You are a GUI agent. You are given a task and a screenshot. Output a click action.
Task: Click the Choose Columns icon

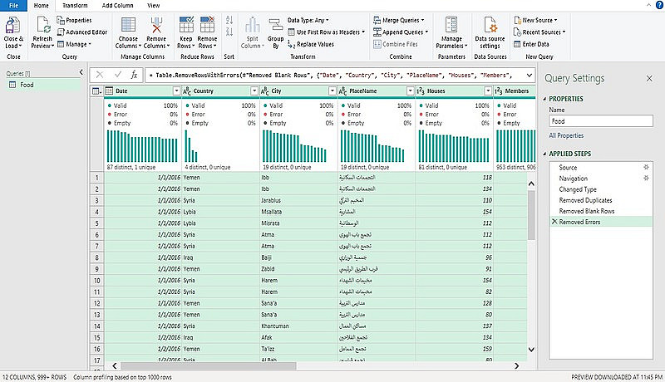coord(128,23)
